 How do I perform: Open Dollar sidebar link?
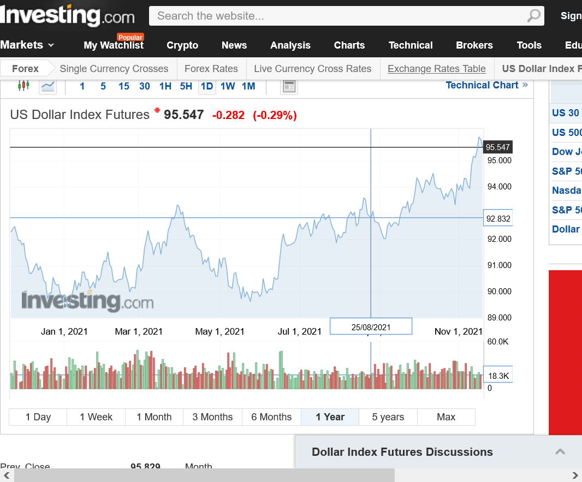point(566,229)
